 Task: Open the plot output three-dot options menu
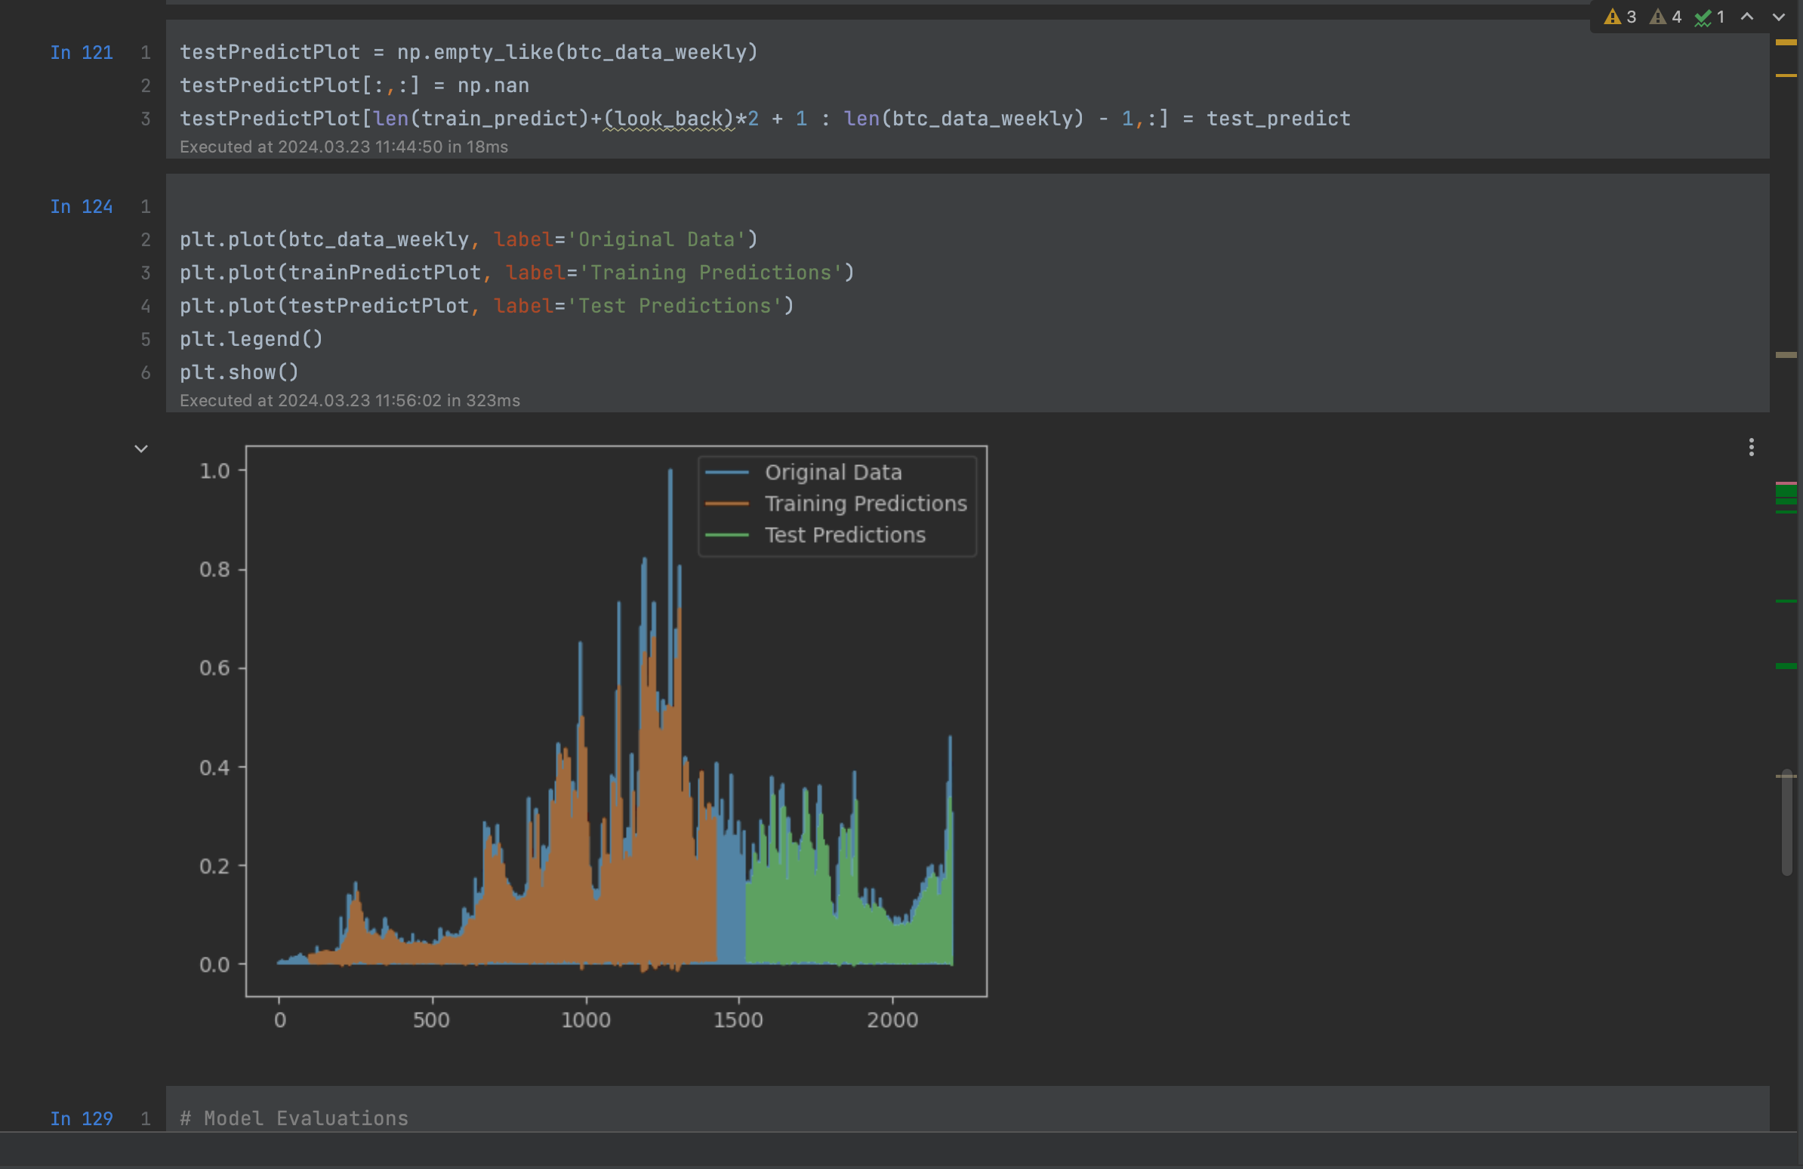1751,447
